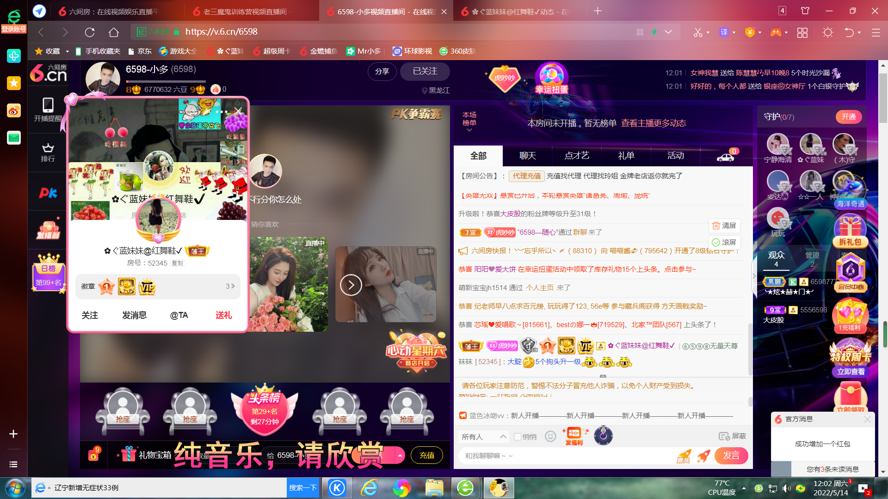
Task: Open the 会员中心 badge icon
Action: pyautogui.click(x=851, y=274)
